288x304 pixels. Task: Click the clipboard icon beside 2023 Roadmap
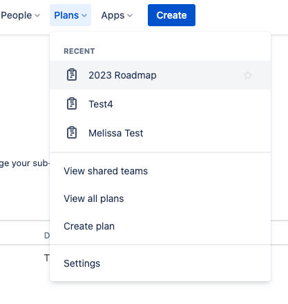(72, 75)
